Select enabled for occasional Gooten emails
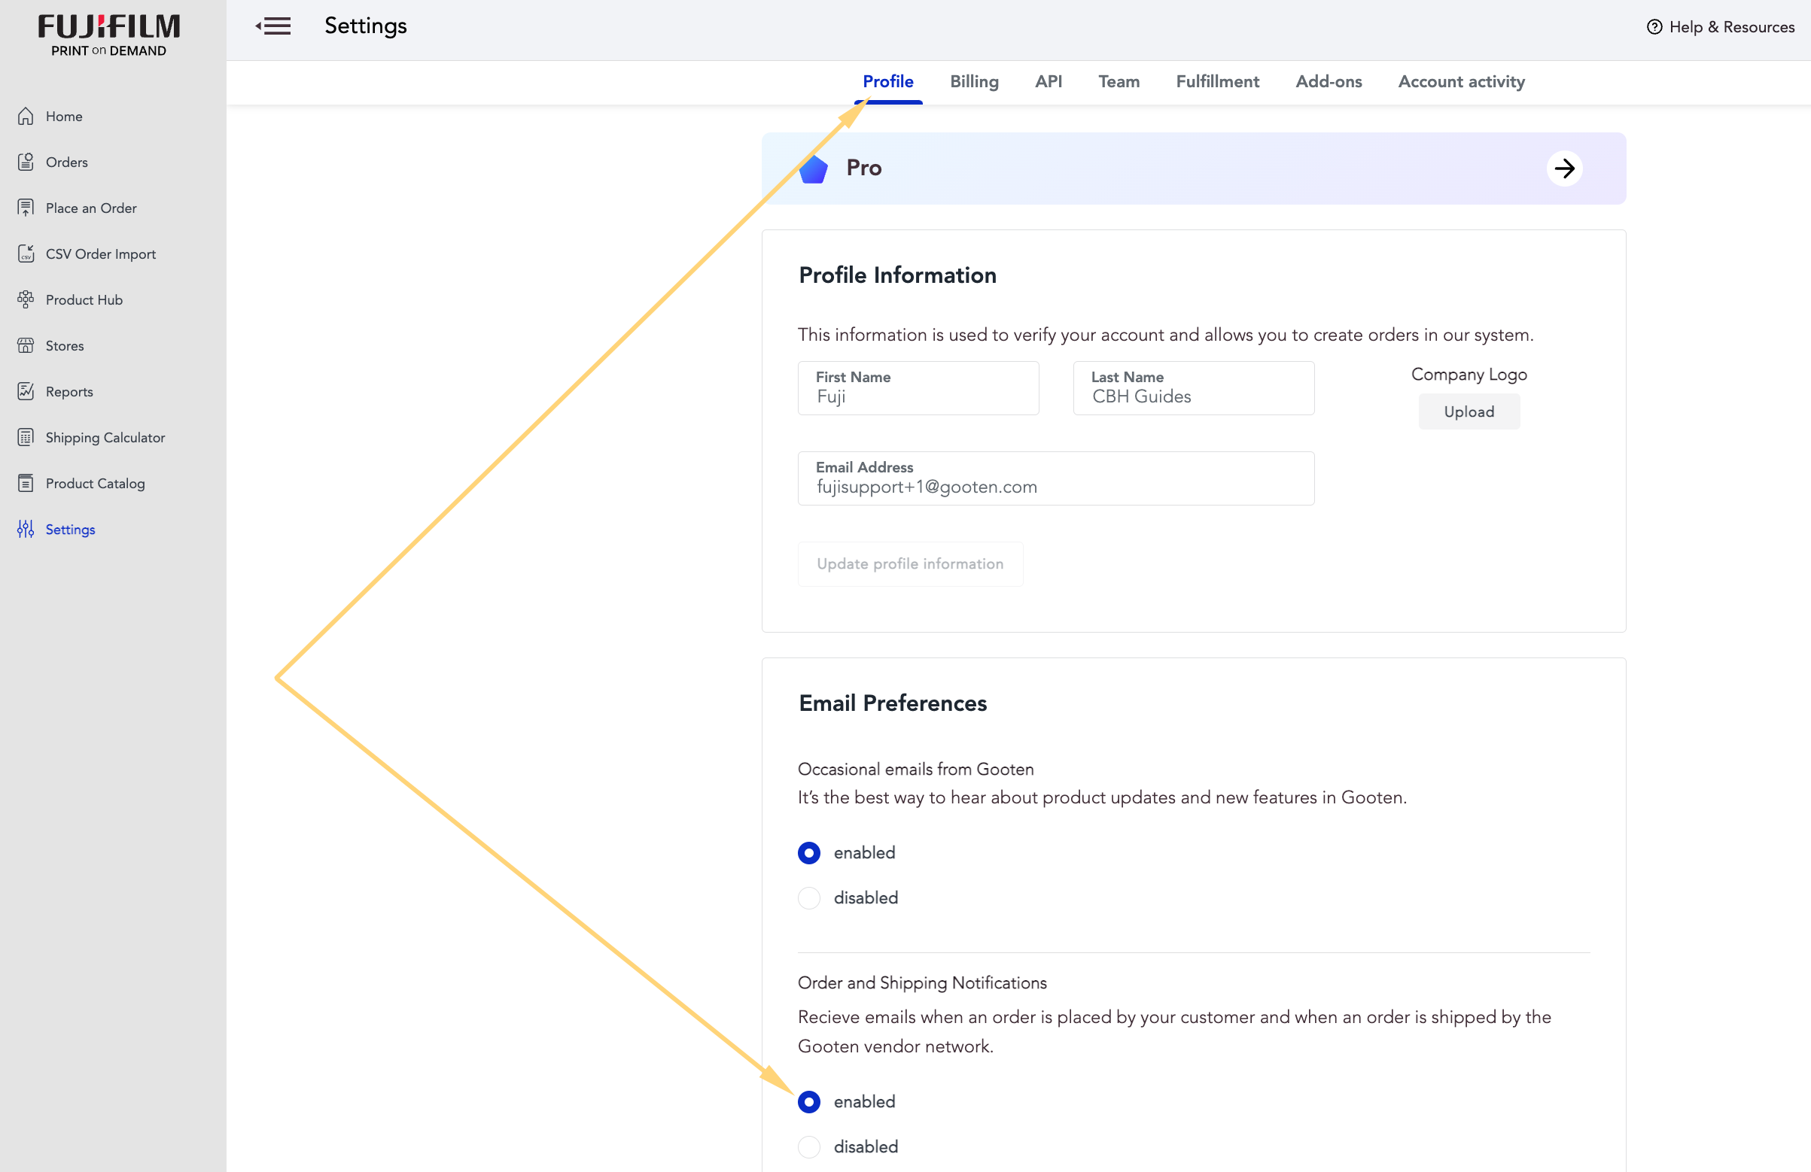This screenshot has height=1172, width=1811. pos(809,852)
